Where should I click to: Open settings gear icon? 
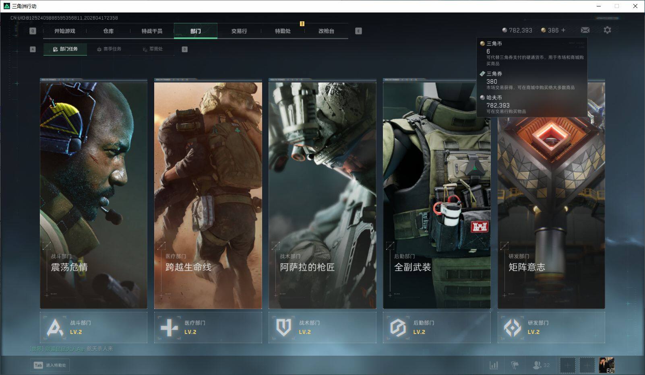[607, 30]
